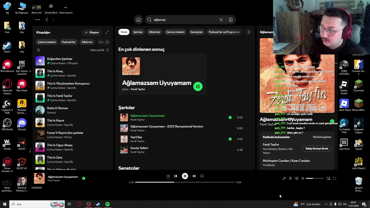Toggle saved check in now-playing bar

[84, 179]
